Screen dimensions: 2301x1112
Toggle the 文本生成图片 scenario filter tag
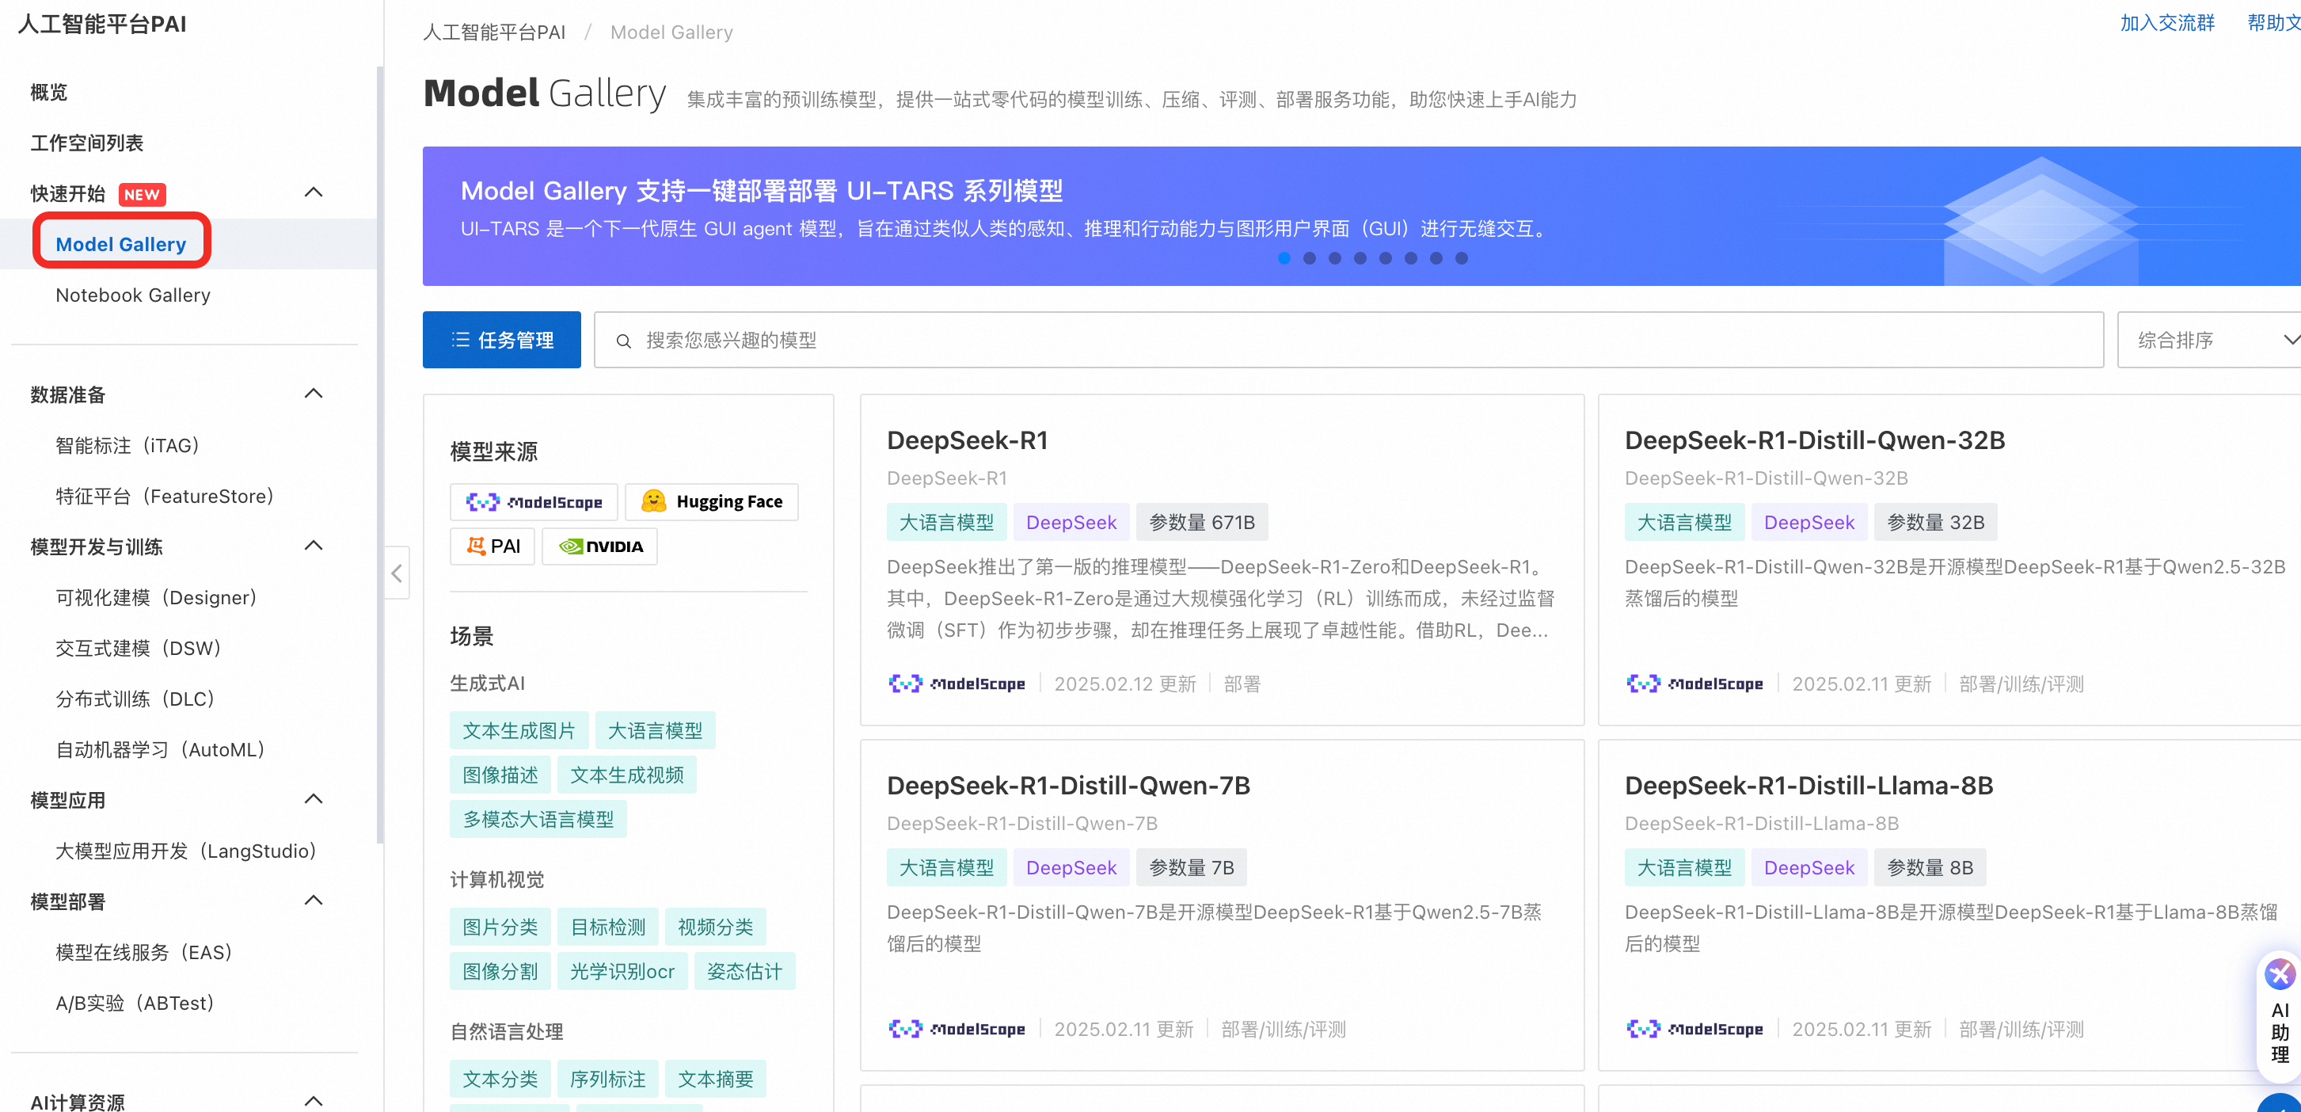pos(518,730)
